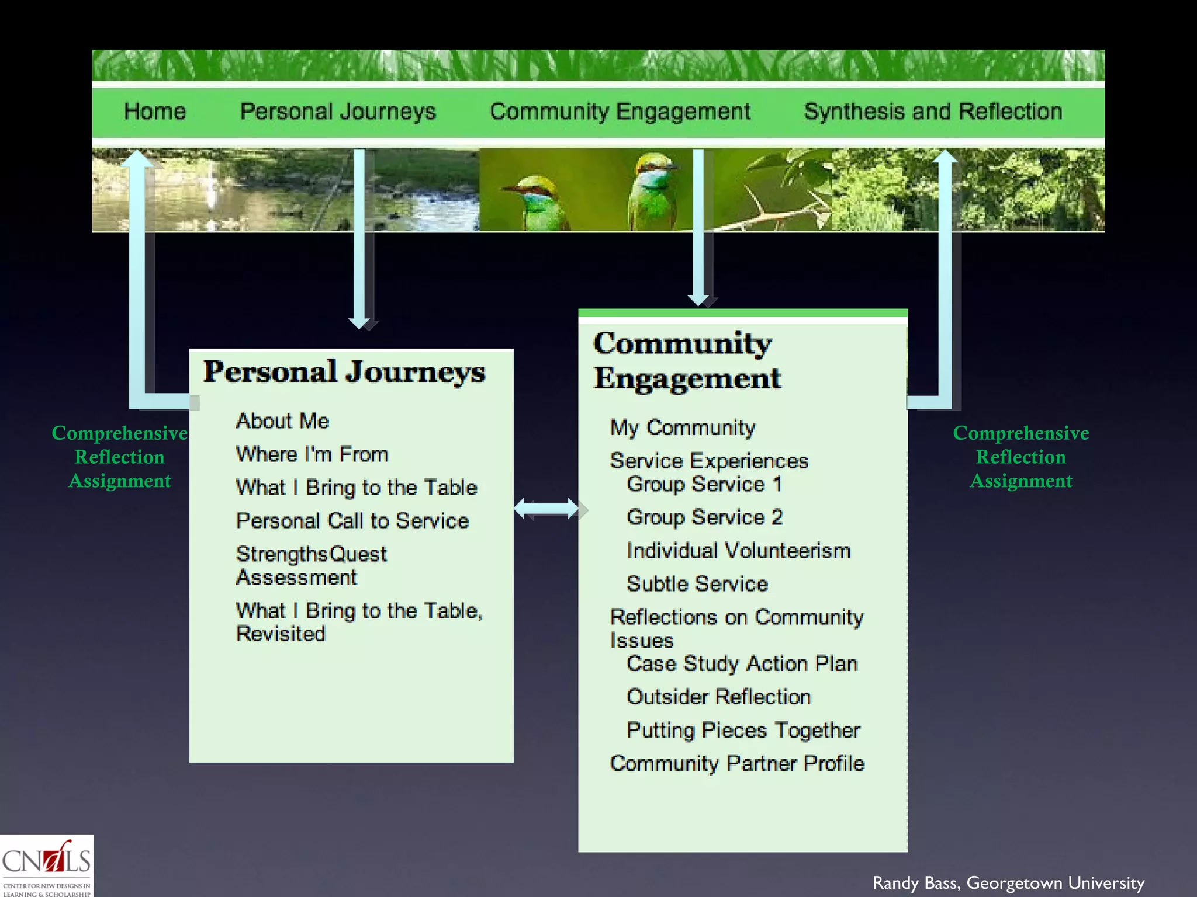Click the My Community link

(x=683, y=428)
